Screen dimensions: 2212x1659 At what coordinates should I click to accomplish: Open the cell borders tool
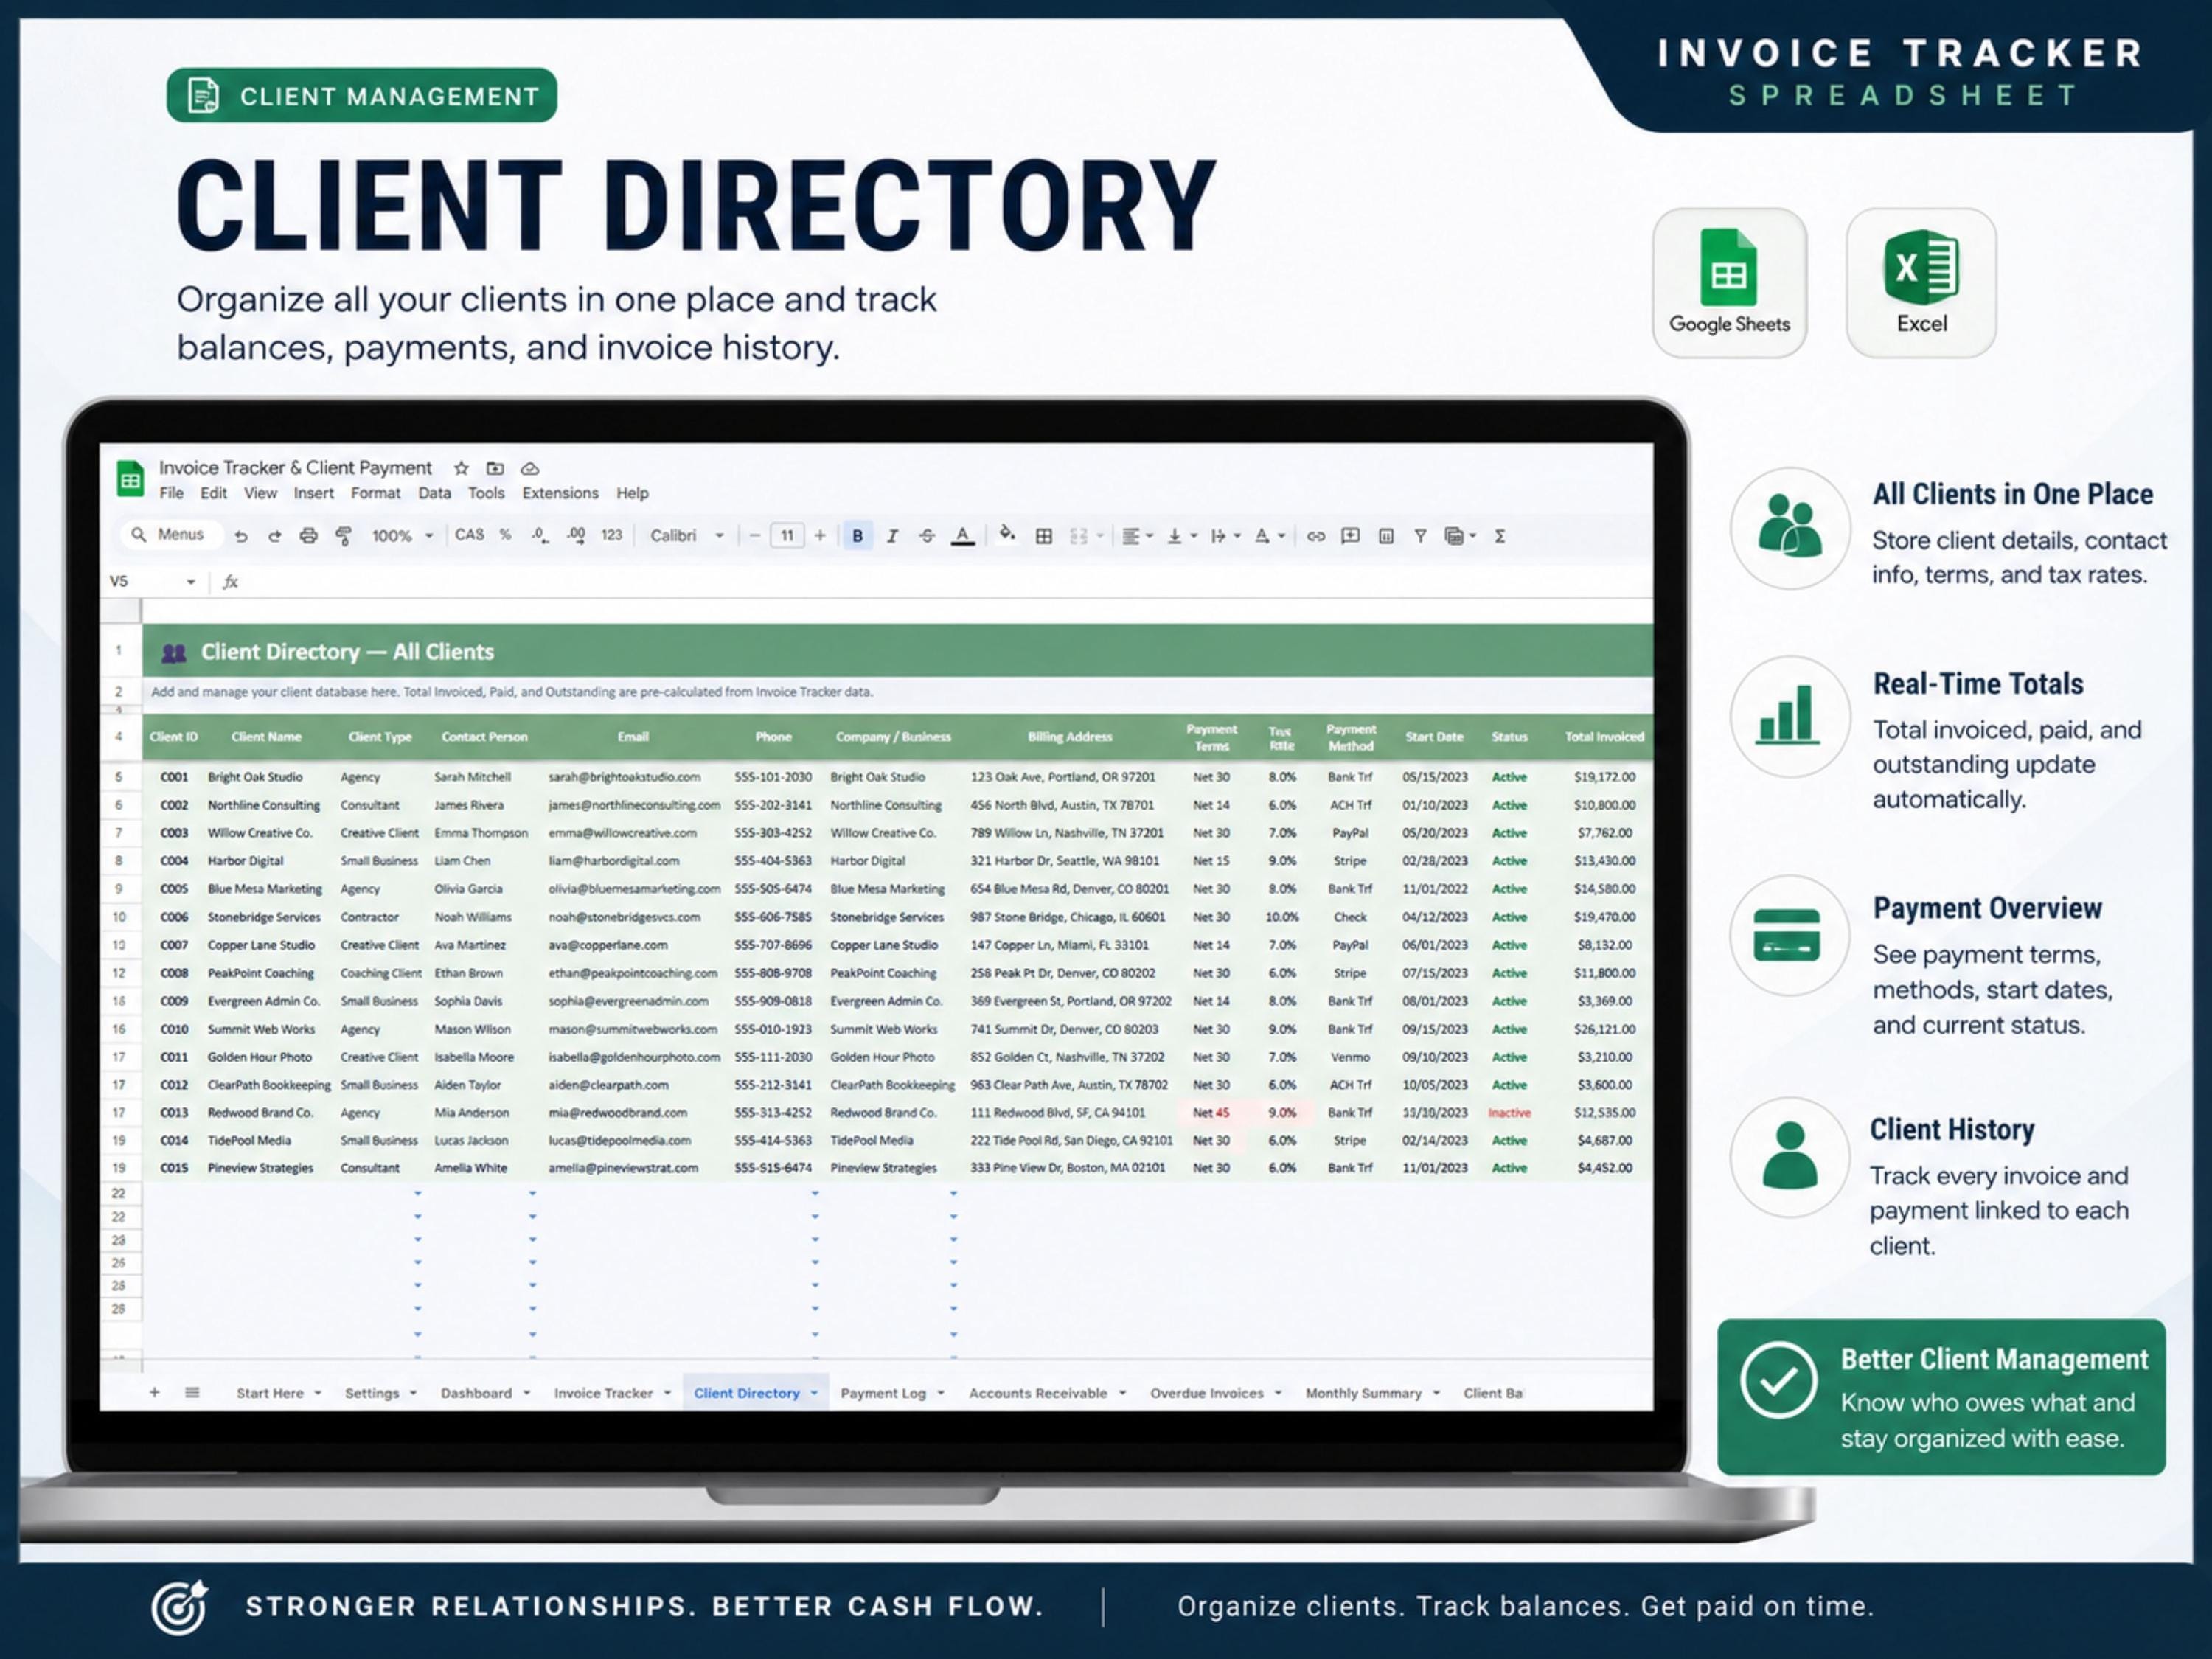1044,536
